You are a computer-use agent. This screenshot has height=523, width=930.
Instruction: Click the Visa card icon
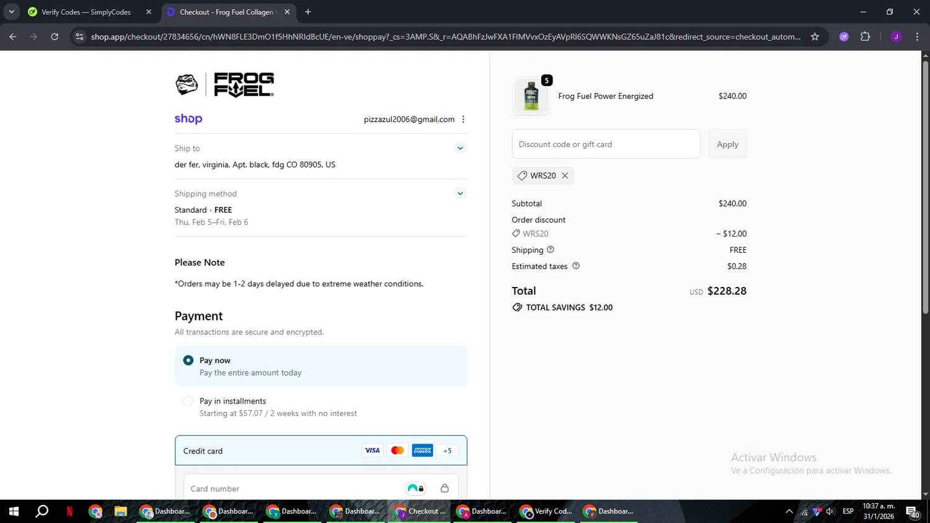(372, 450)
